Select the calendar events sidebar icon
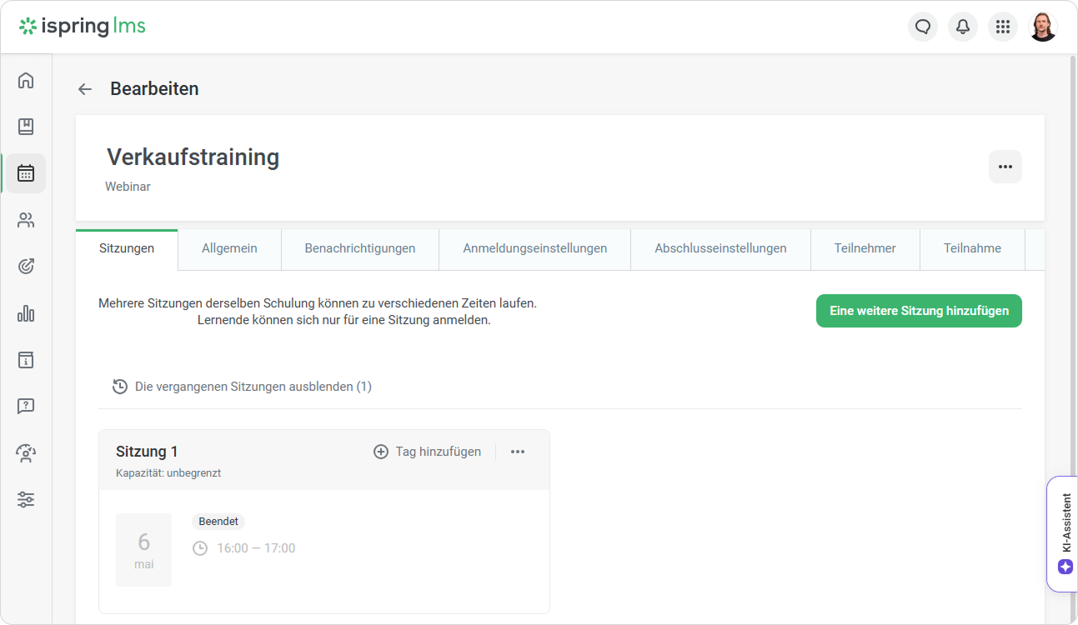This screenshot has width=1078, height=625. click(26, 173)
